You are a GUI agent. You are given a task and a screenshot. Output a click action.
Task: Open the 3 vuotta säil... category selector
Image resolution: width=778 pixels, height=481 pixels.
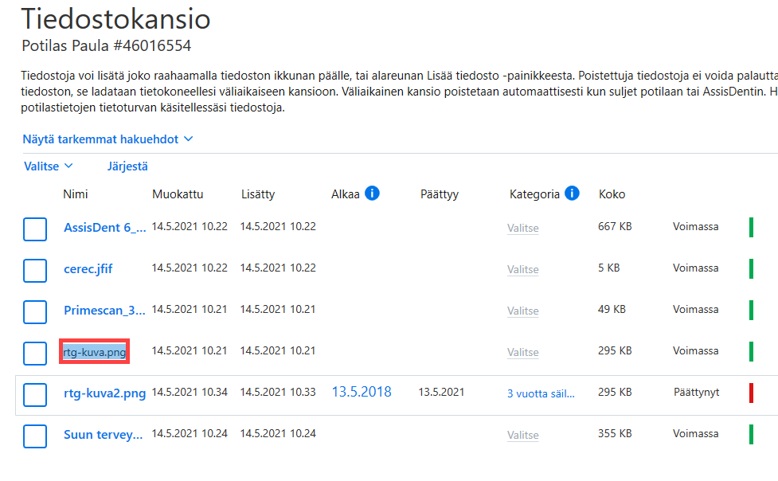541,393
